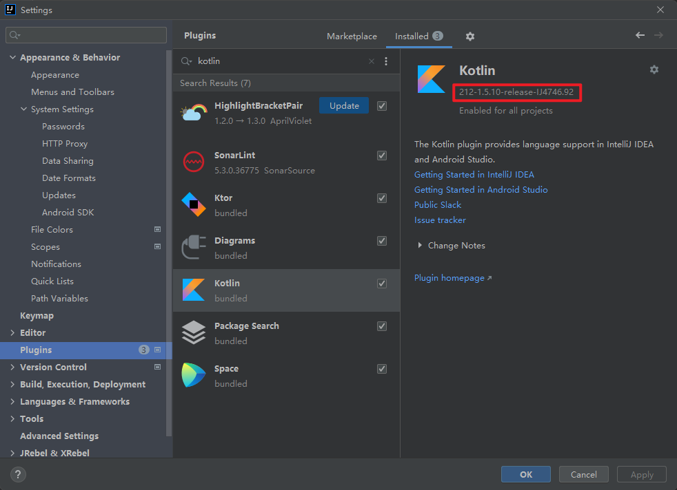Go back with the left arrow

coord(640,35)
